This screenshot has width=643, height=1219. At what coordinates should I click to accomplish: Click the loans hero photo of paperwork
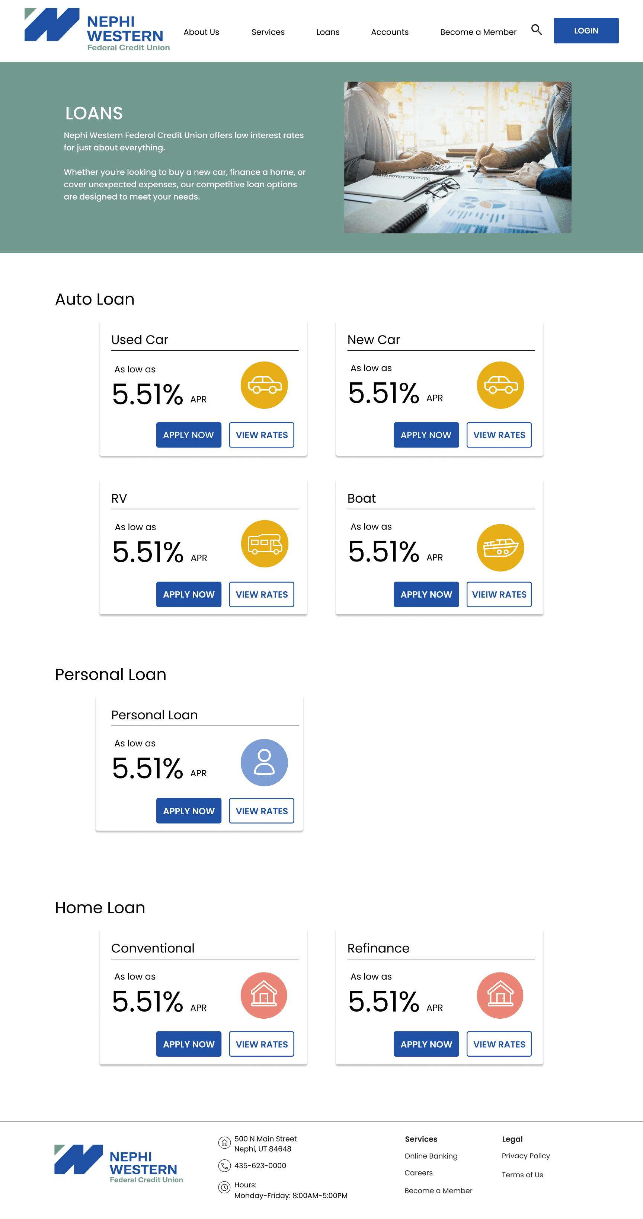(x=458, y=157)
